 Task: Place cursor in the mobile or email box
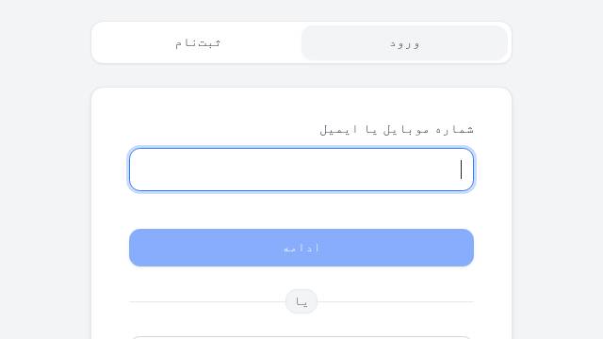coord(301,169)
